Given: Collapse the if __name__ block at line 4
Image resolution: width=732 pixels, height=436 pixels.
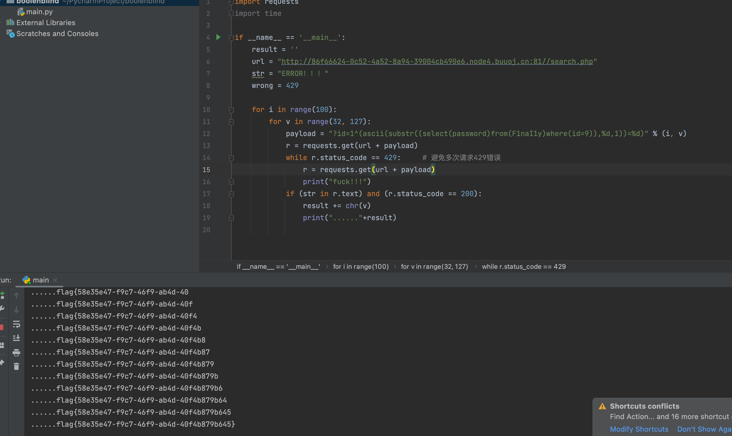Looking at the screenshot, I should pyautogui.click(x=231, y=38).
